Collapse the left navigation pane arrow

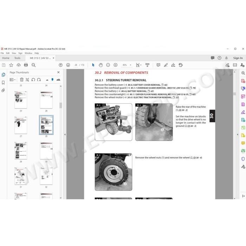[x=65, y=135]
